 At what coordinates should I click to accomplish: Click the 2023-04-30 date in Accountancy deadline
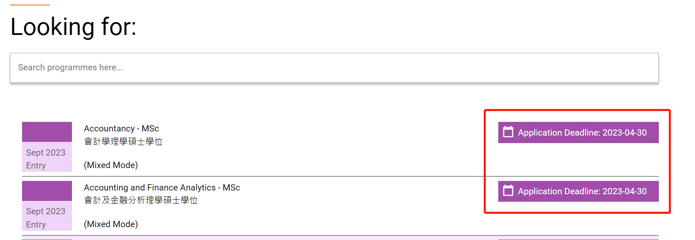coord(624,133)
